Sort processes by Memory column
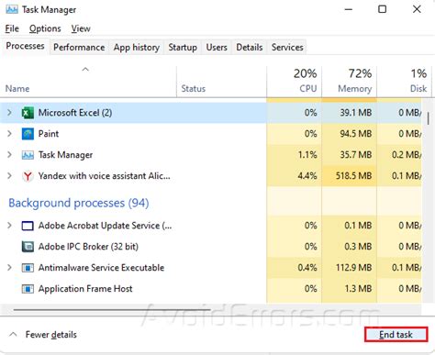This screenshot has width=435, height=355. click(349, 82)
